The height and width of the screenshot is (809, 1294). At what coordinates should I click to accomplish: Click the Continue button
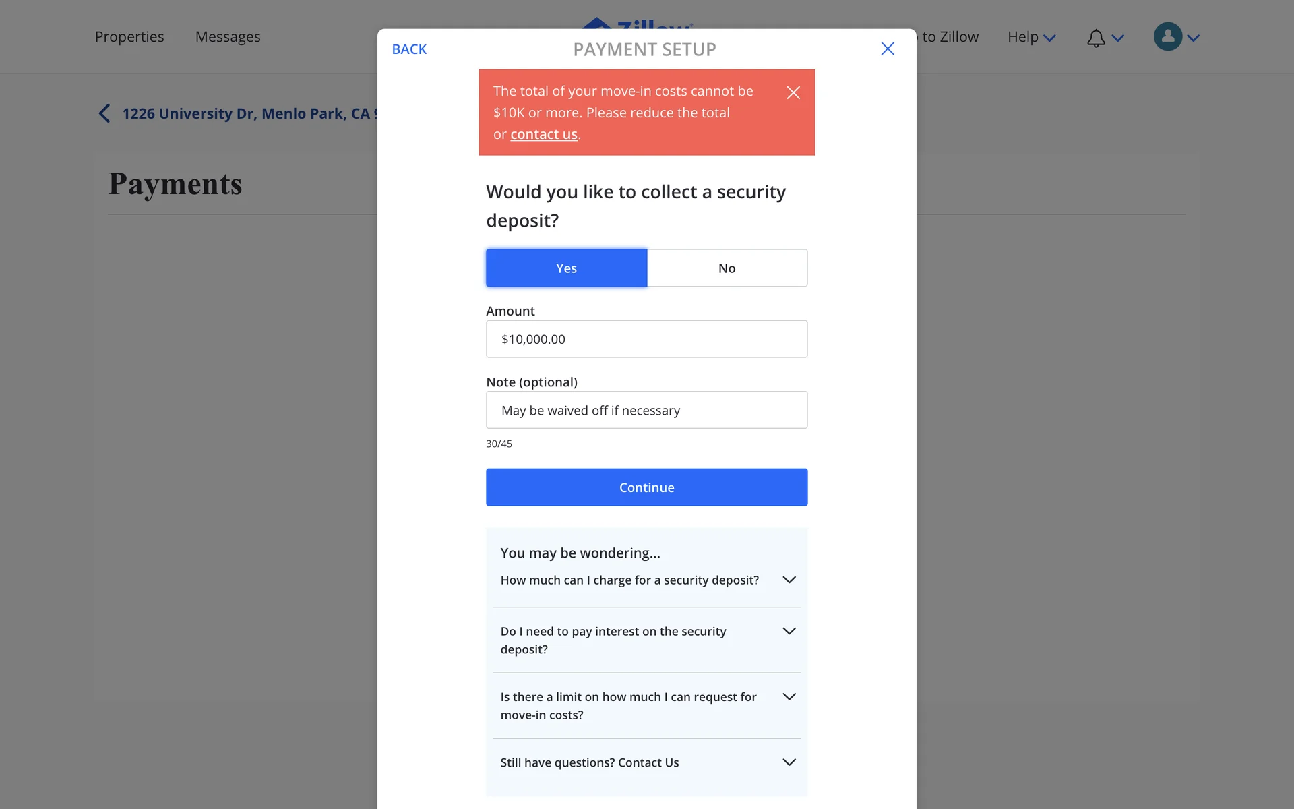(647, 487)
